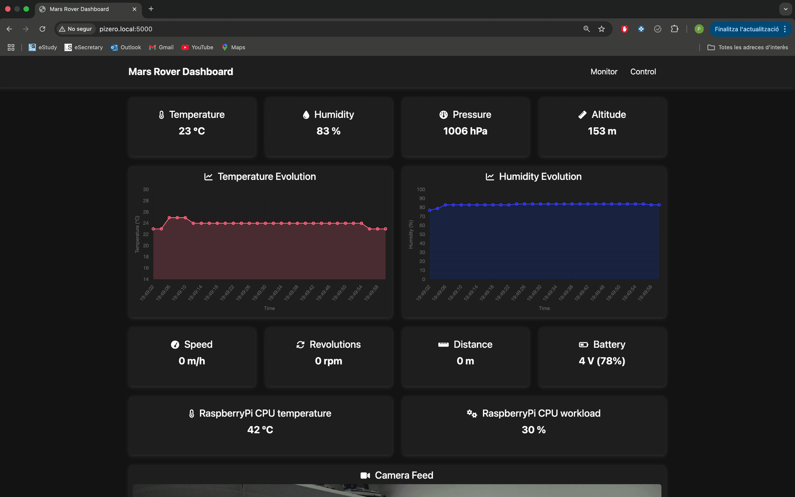Screen dimensions: 795x497
Task: Open the Gmail bookmark
Action: 161,47
